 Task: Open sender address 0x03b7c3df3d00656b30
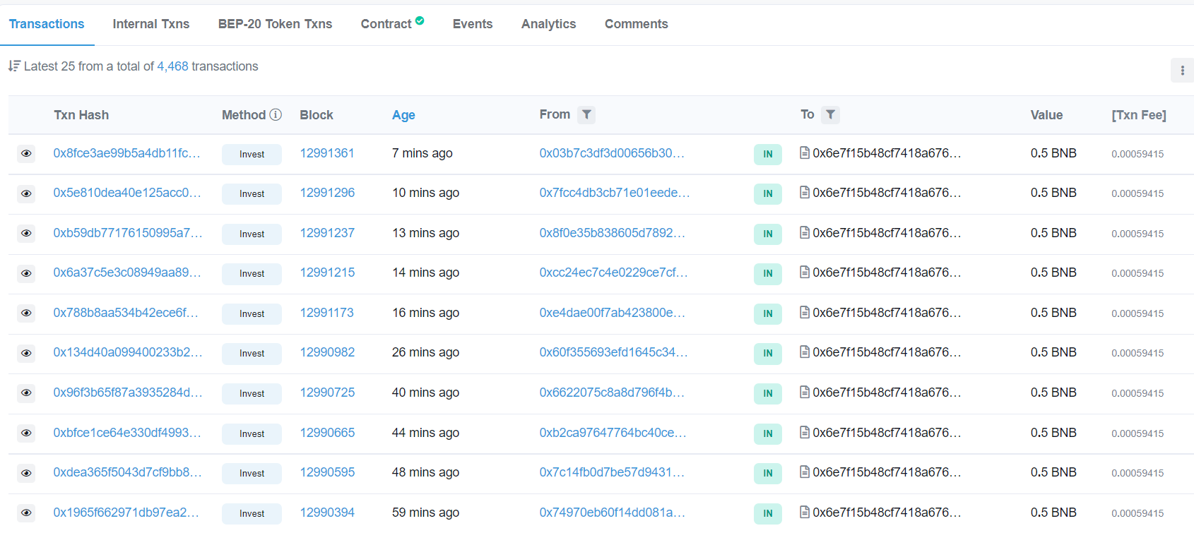pos(612,153)
